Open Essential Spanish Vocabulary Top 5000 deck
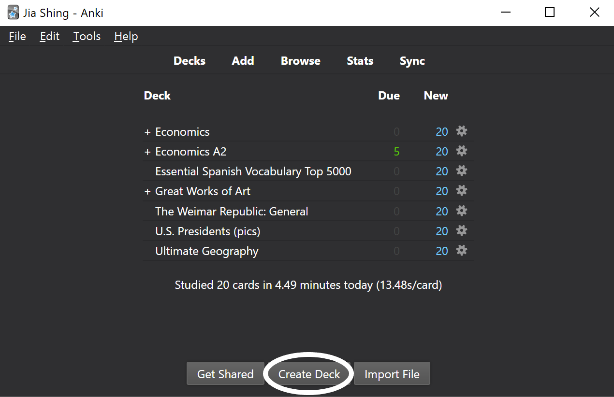Image resolution: width=614 pixels, height=397 pixels. [253, 171]
